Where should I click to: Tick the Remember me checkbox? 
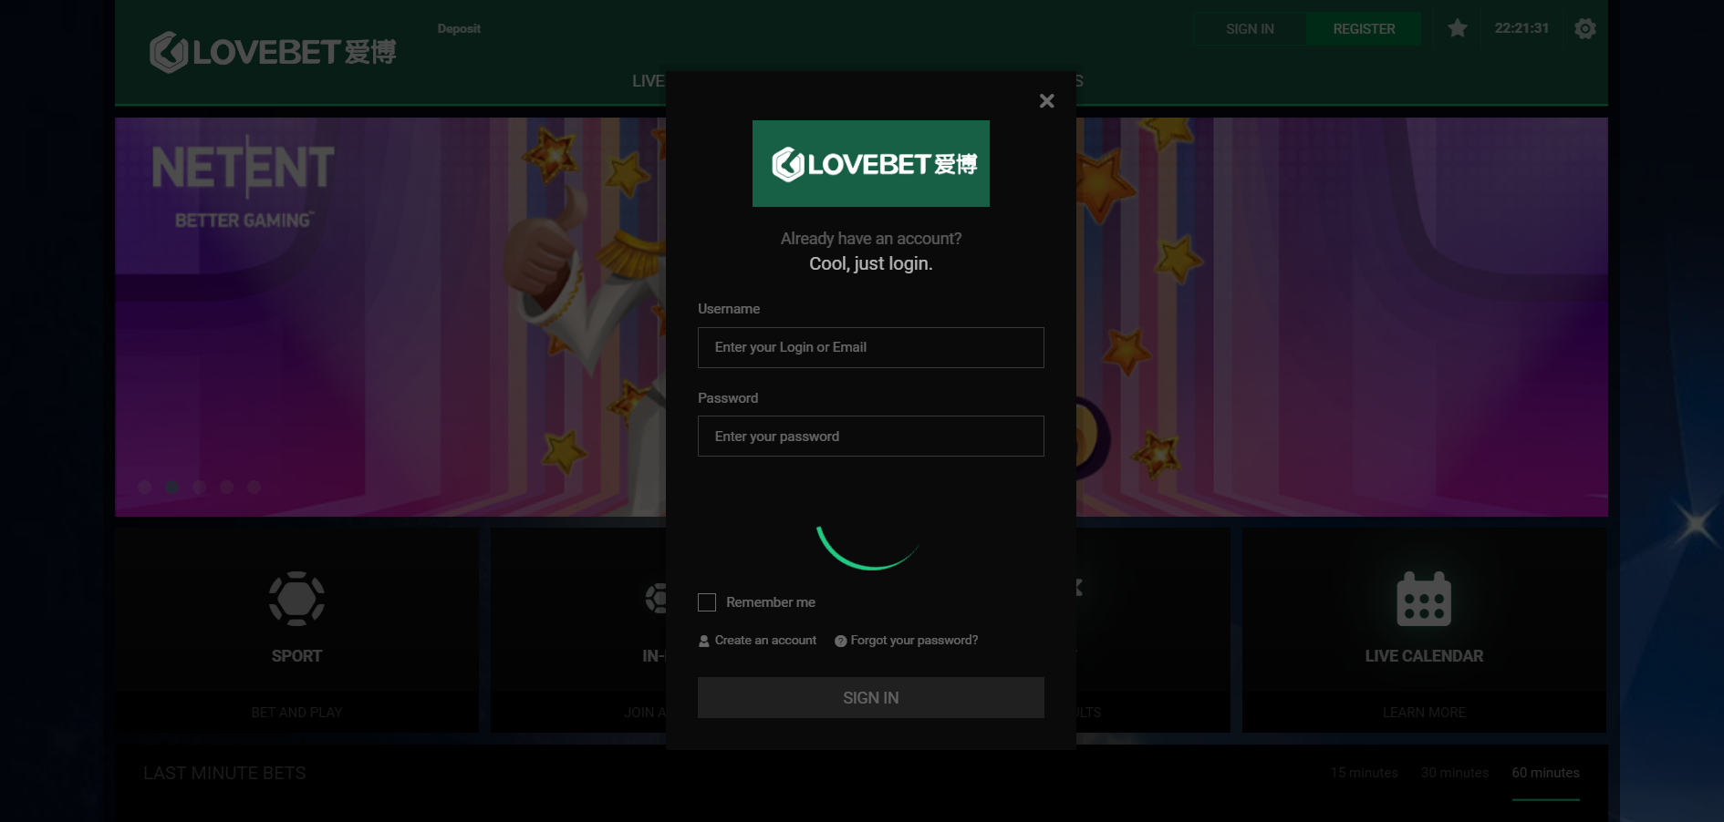(707, 602)
